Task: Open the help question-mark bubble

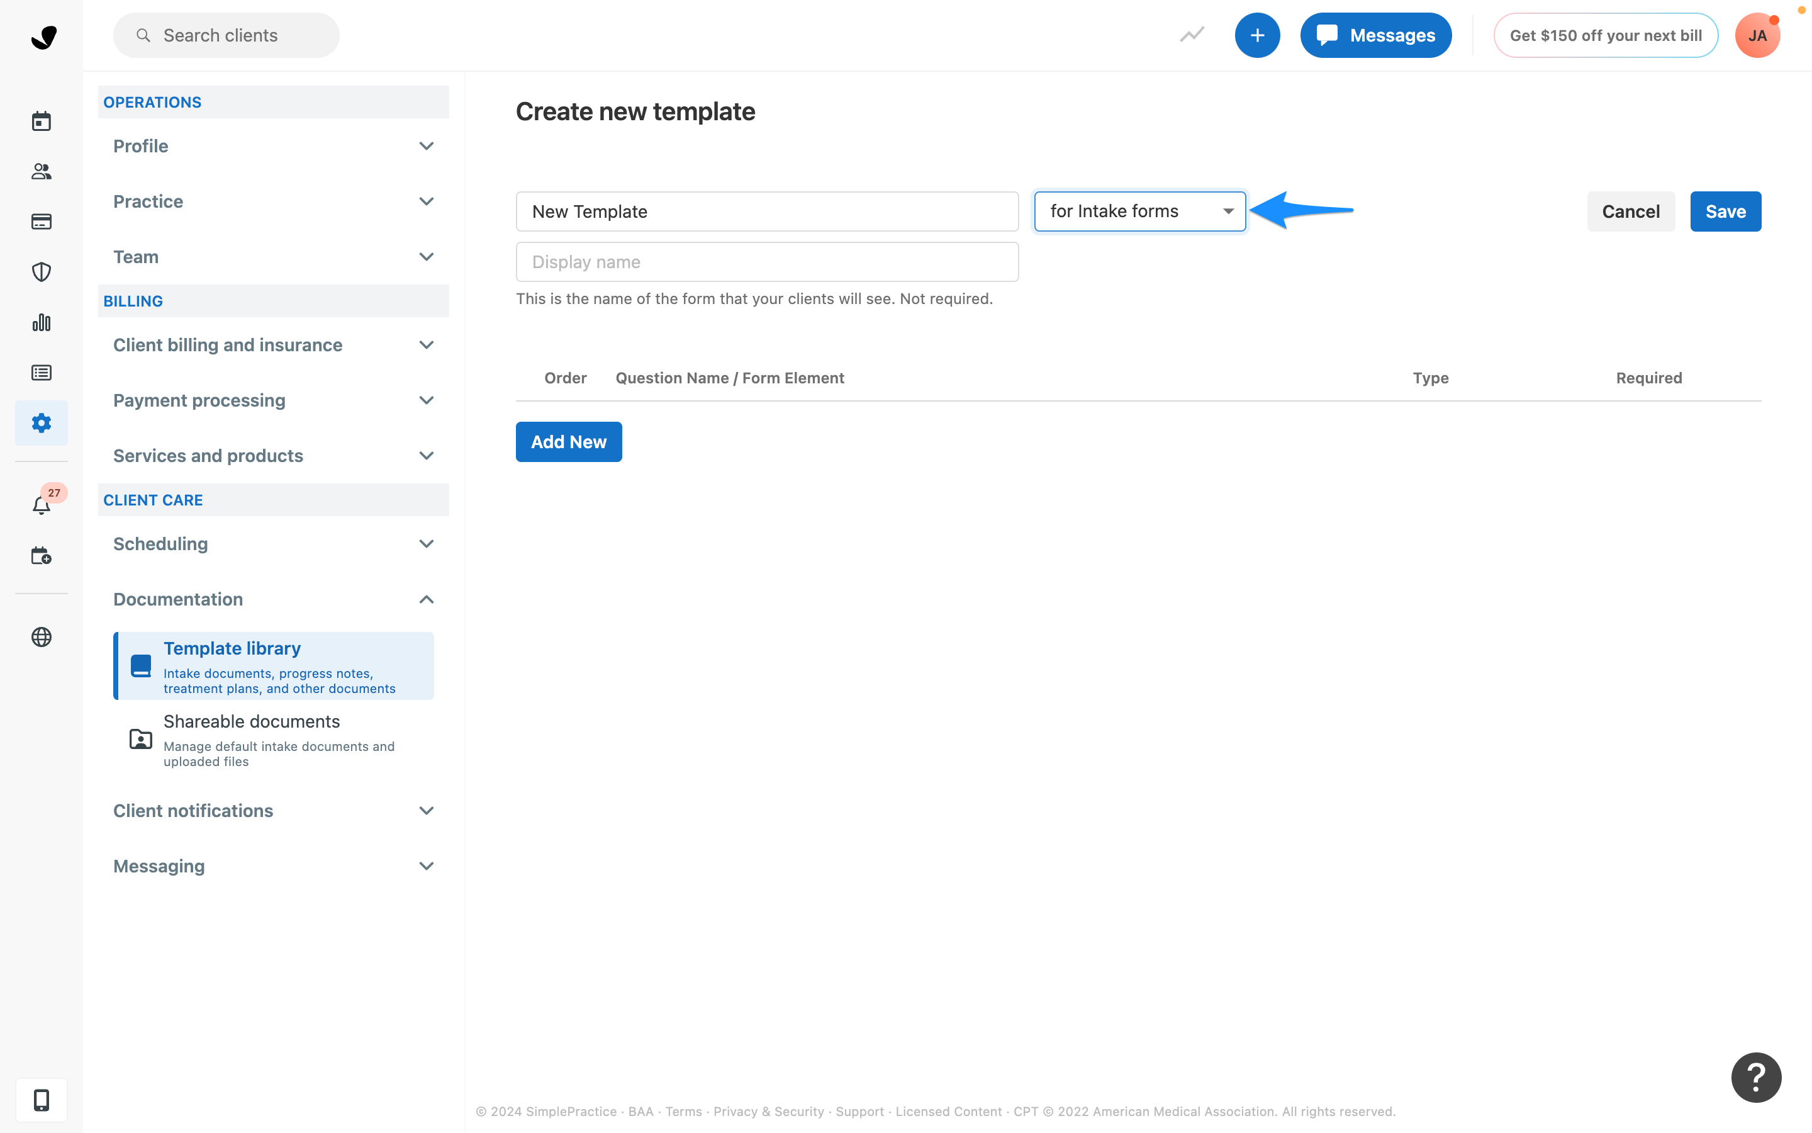Action: coord(1756,1077)
